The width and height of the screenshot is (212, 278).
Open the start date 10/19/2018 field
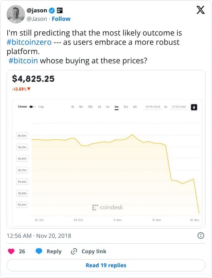(153, 107)
